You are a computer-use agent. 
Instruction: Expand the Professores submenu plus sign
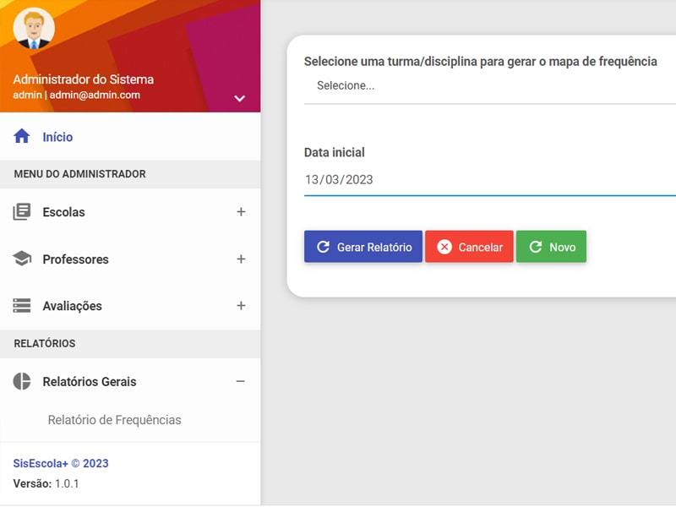click(241, 259)
